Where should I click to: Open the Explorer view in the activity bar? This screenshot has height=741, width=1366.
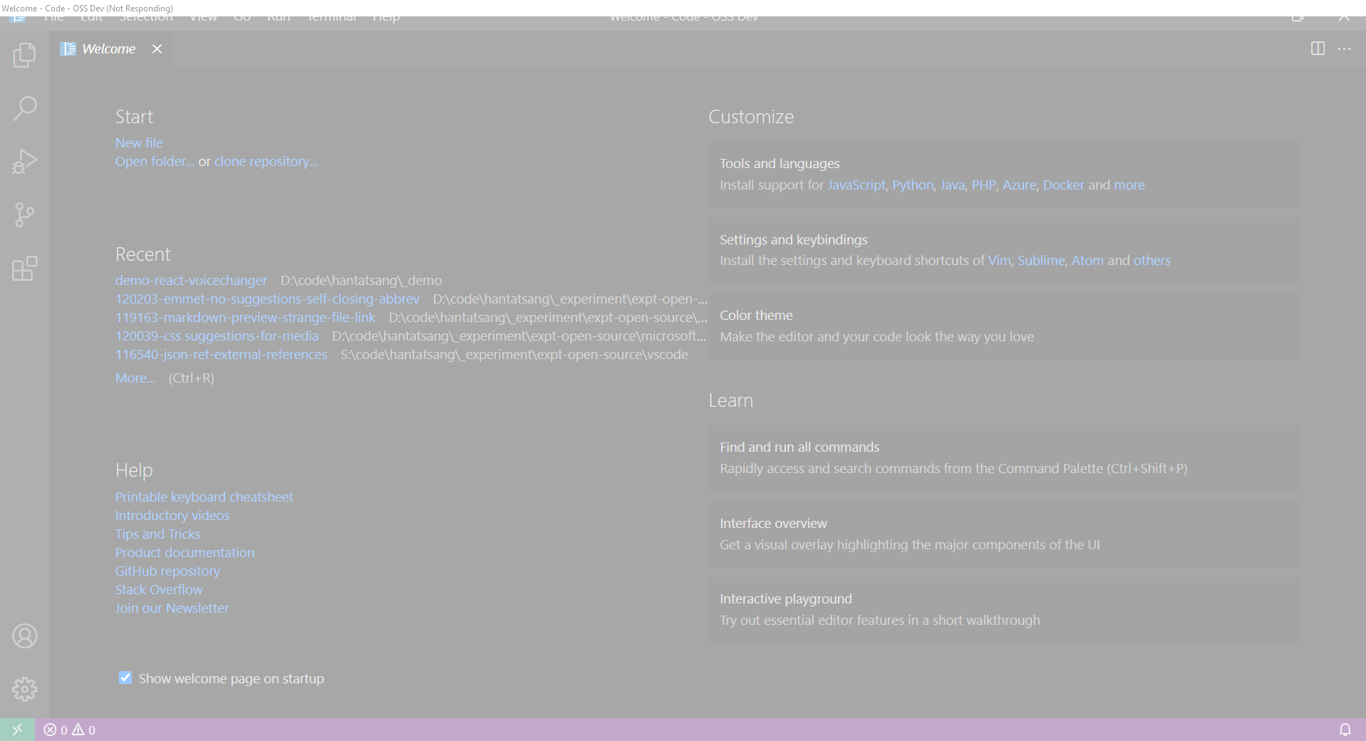point(24,55)
